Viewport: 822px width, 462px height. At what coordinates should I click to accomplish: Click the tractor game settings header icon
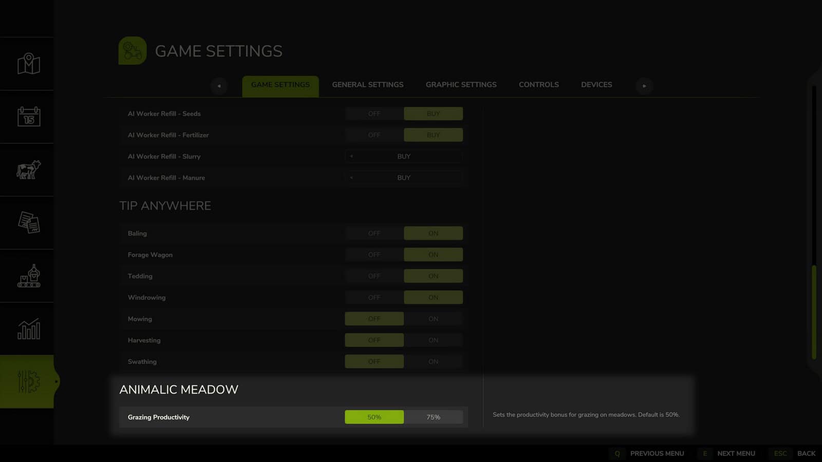pyautogui.click(x=133, y=51)
